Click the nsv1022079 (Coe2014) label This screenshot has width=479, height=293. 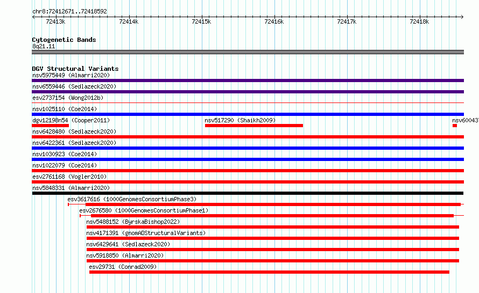pyautogui.click(x=65, y=165)
